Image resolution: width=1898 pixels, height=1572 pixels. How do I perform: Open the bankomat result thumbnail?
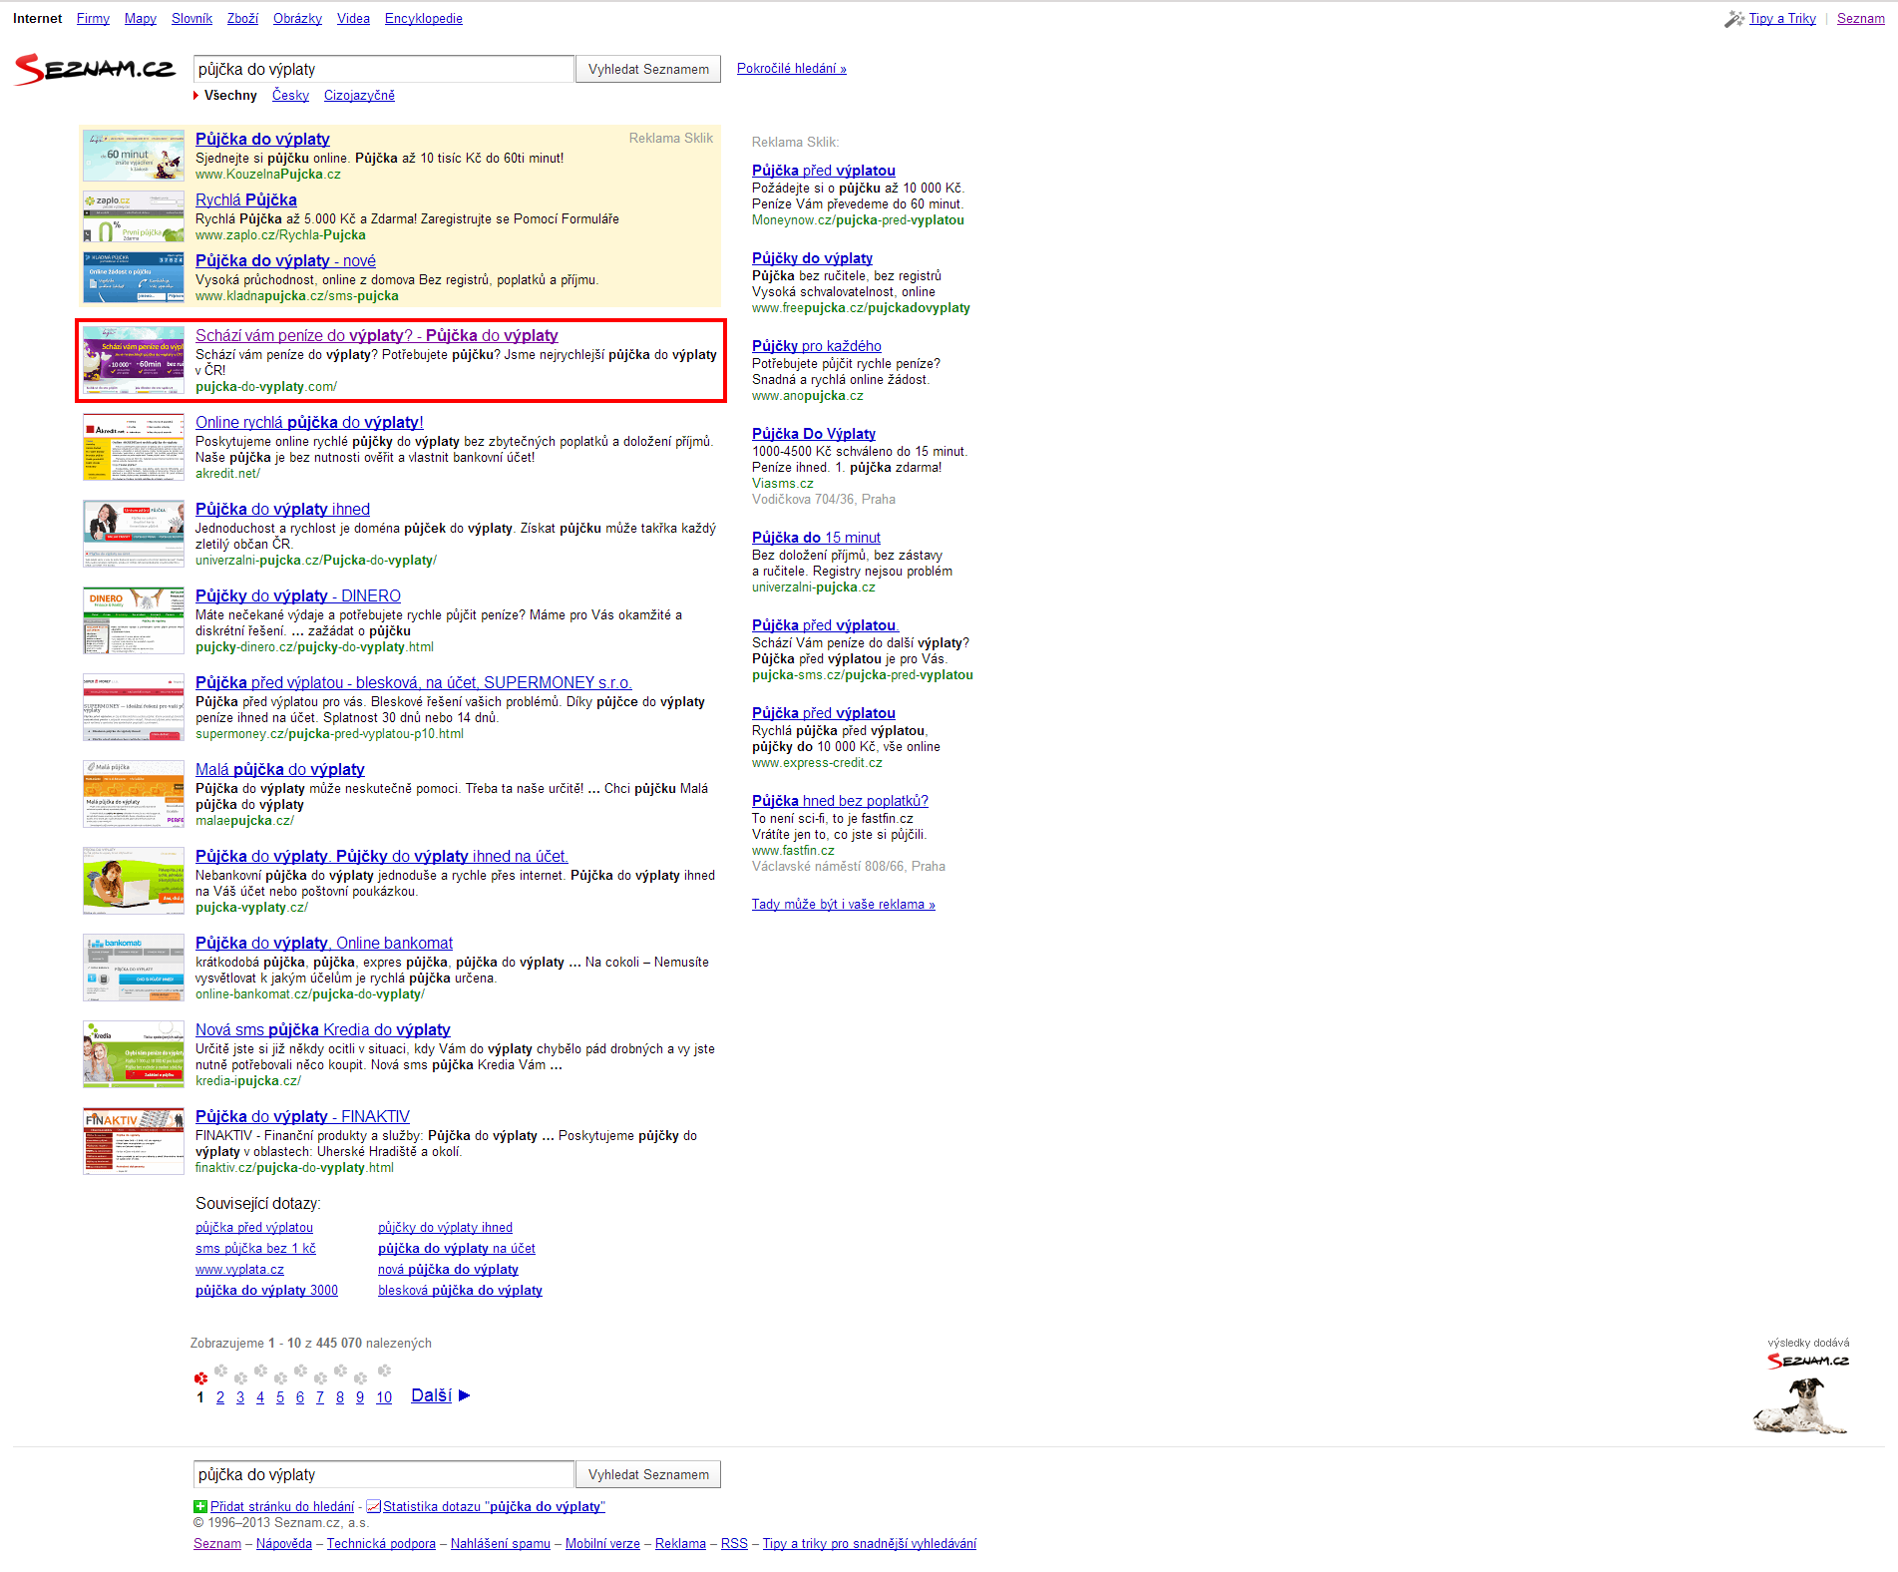point(134,968)
